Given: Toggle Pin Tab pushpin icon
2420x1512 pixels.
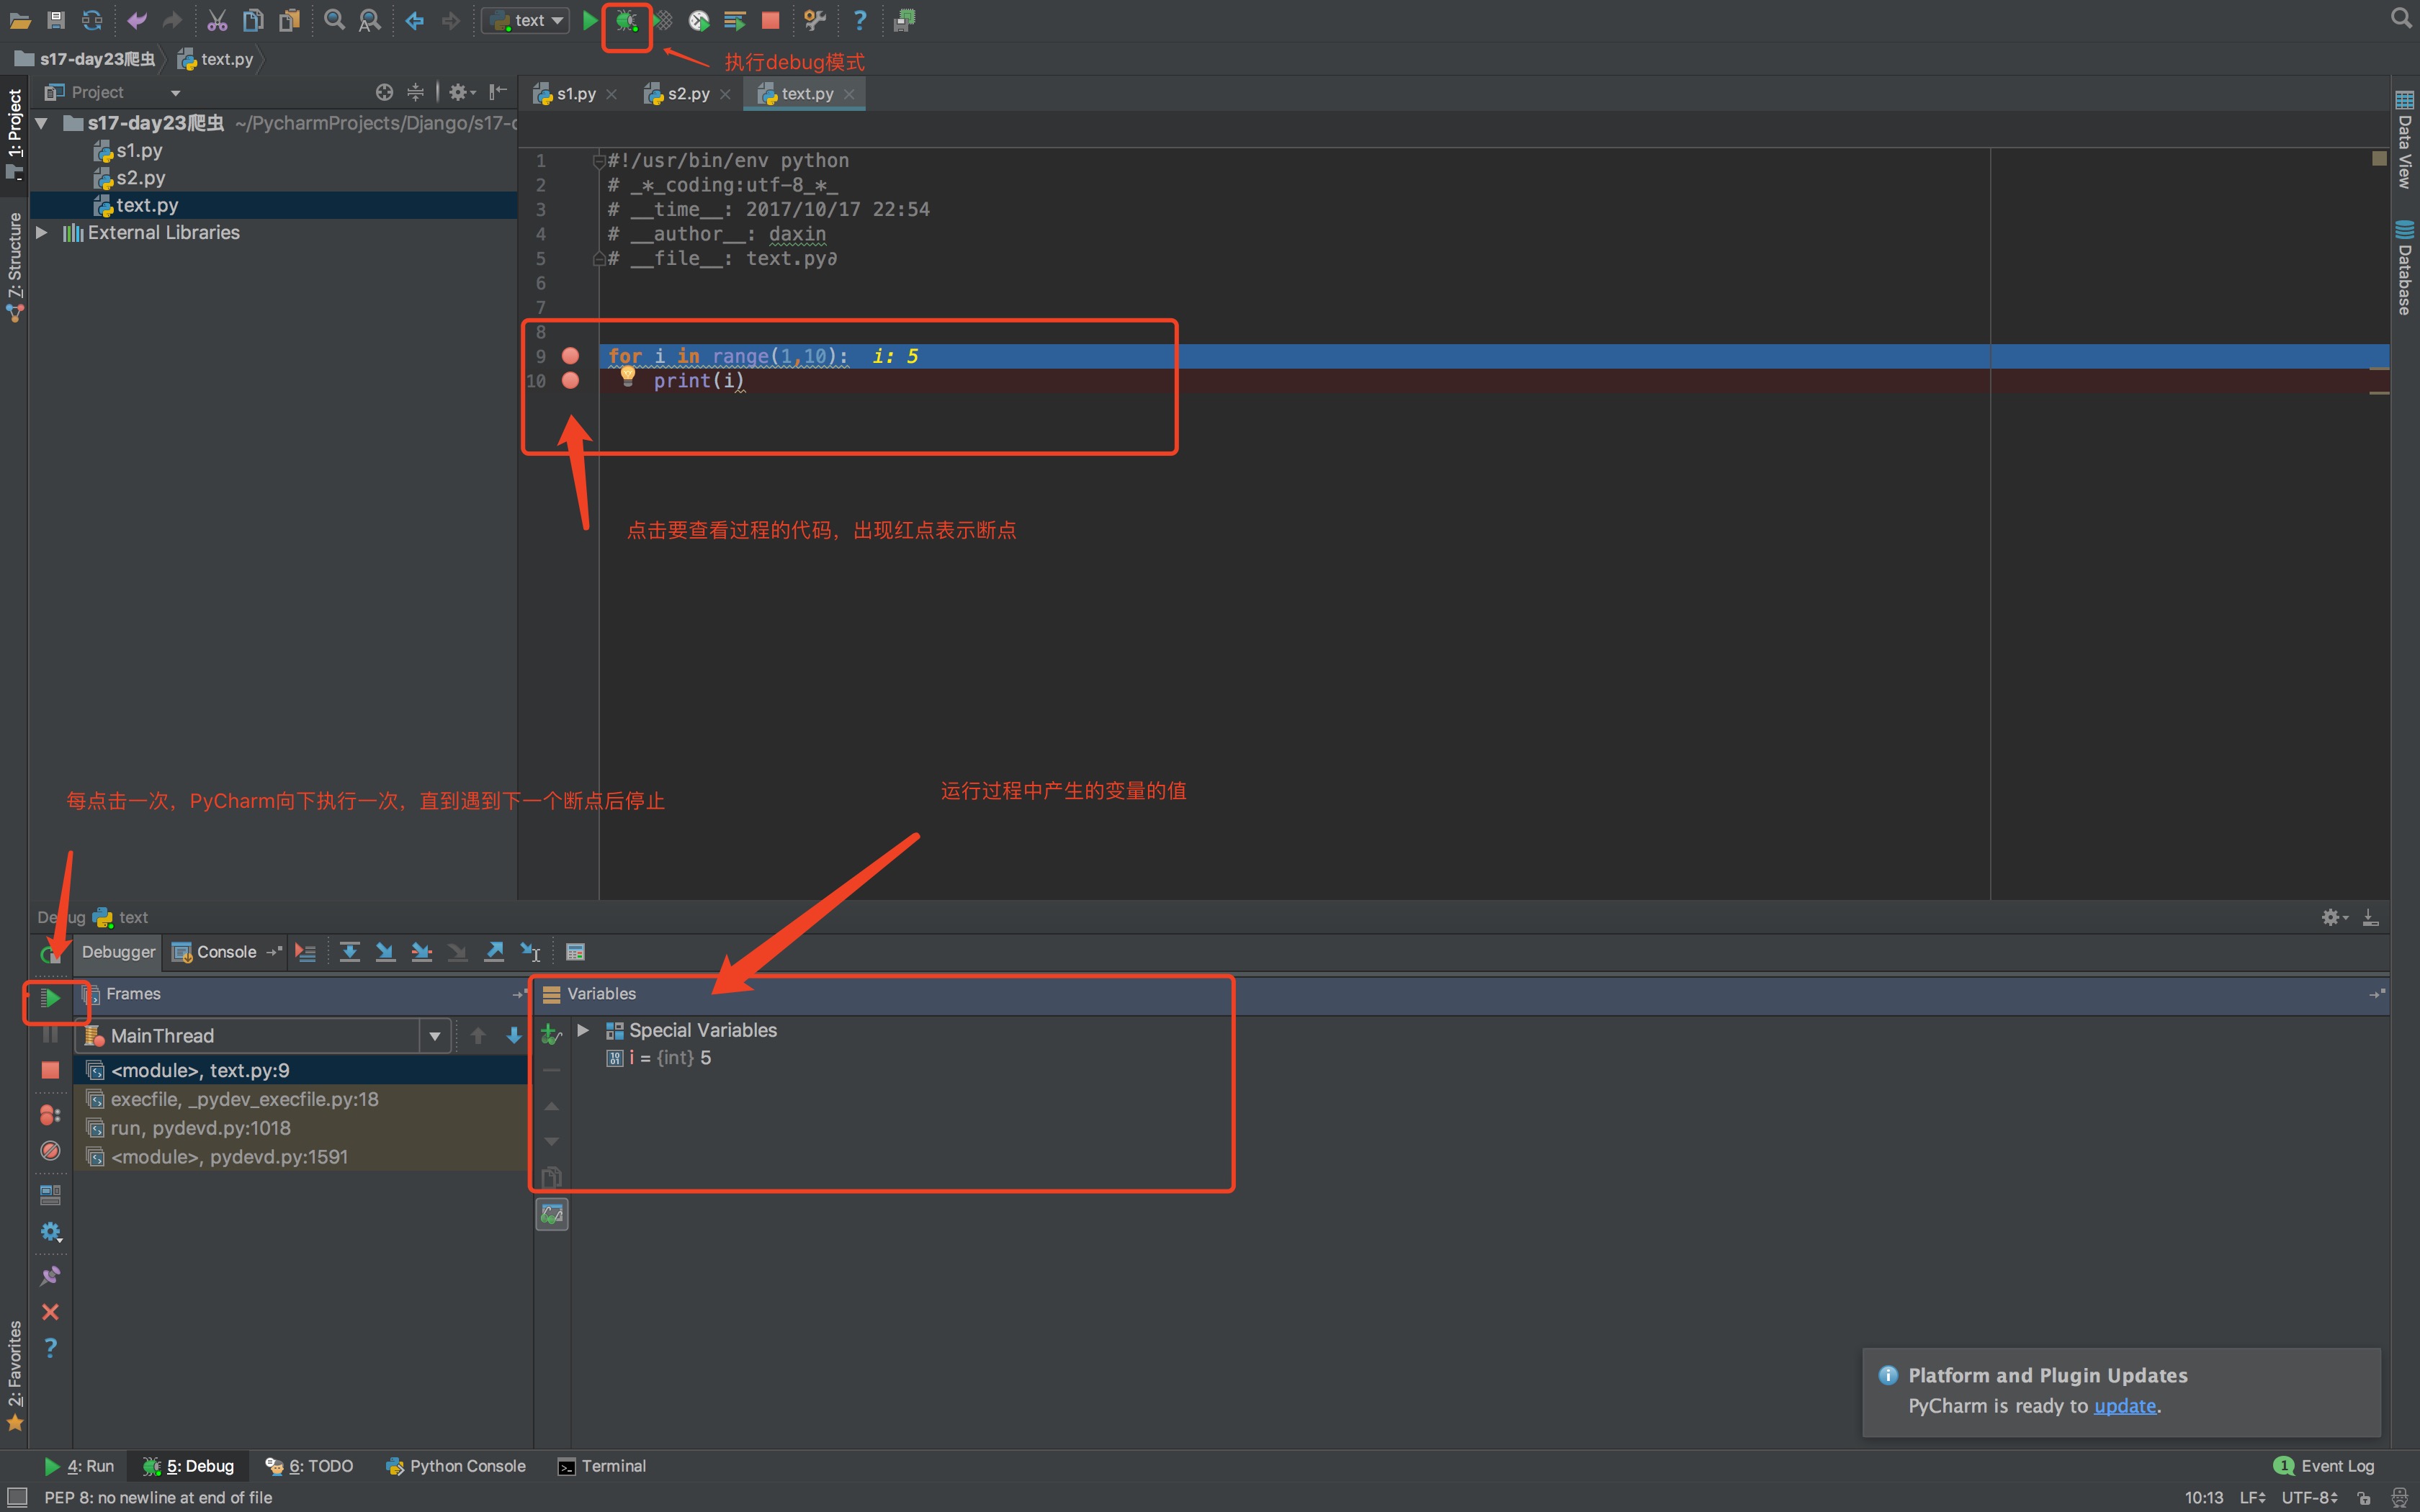Looking at the screenshot, I should (50, 1276).
